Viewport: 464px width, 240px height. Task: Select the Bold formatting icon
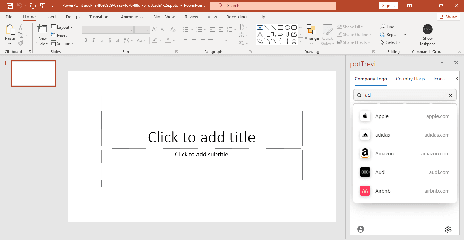(x=86, y=40)
